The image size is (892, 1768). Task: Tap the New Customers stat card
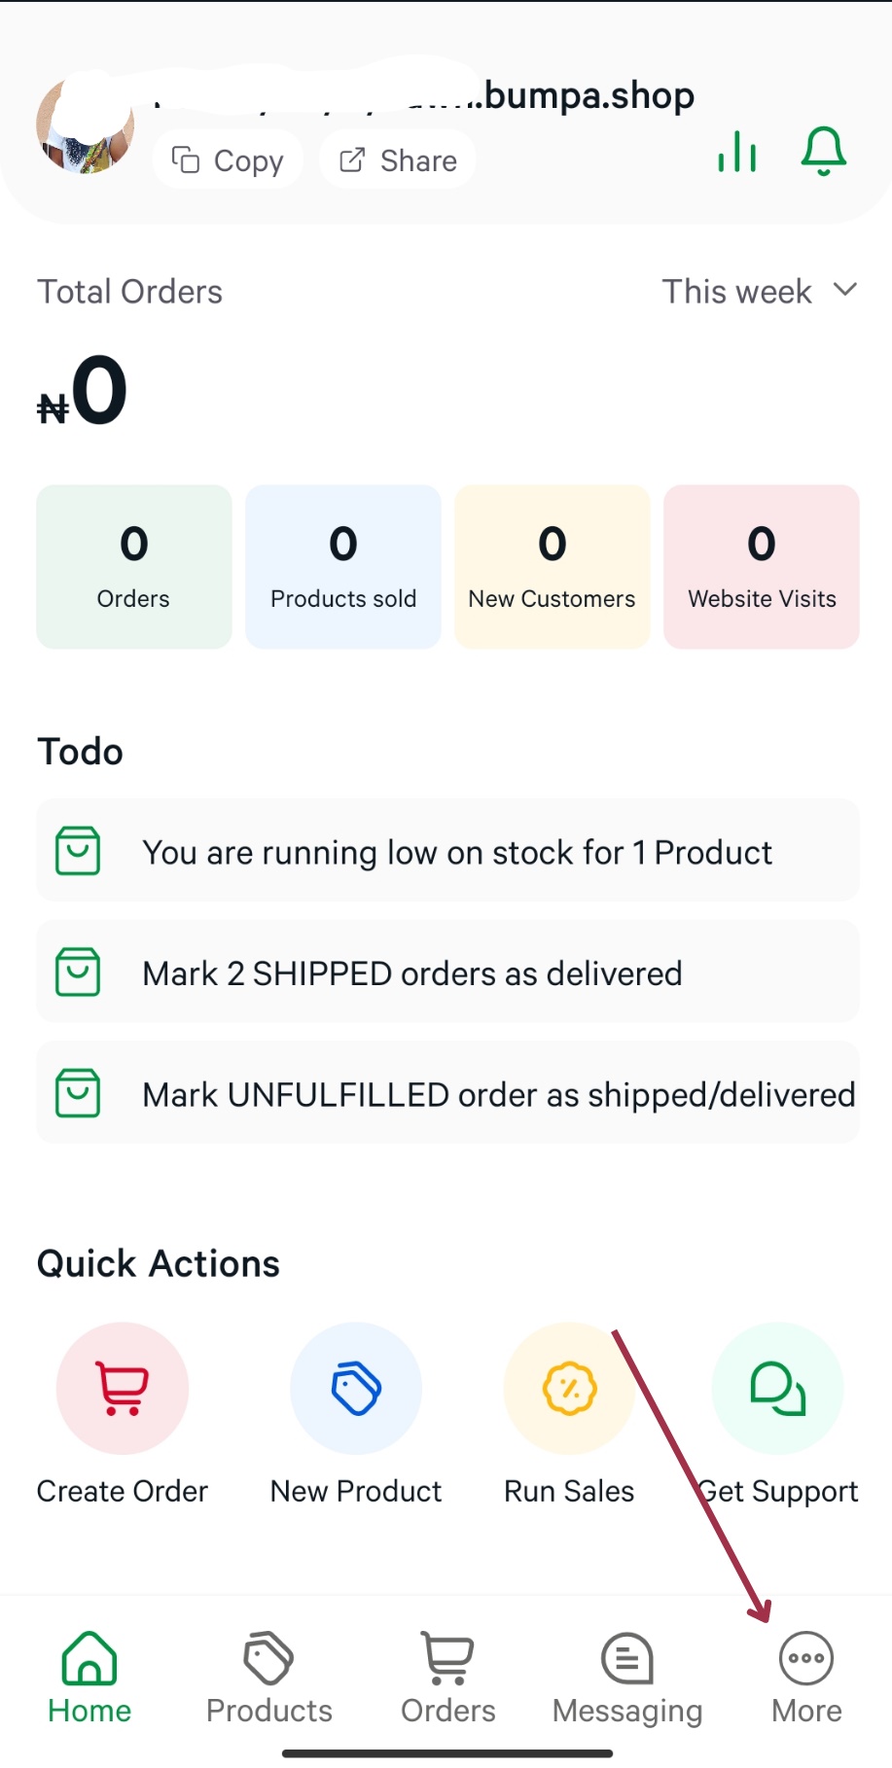(x=553, y=567)
